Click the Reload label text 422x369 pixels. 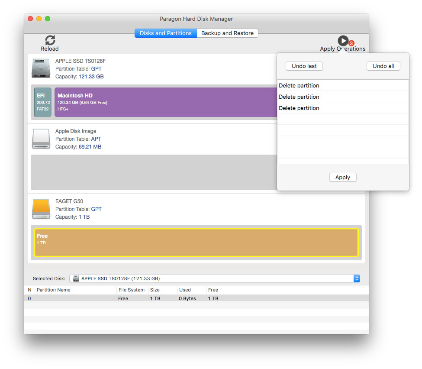pyautogui.click(x=49, y=49)
